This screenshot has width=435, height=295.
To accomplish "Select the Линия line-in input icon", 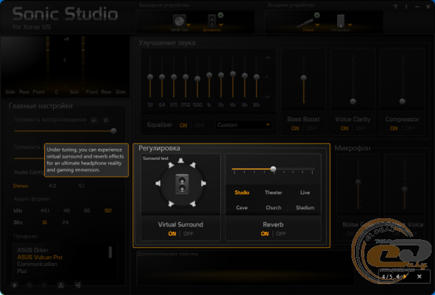I will click(x=307, y=22).
